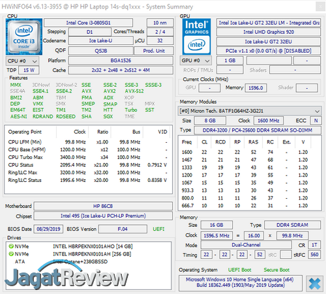Click the 1600 frequency row in timings table
326x294 pixels.
(245, 152)
